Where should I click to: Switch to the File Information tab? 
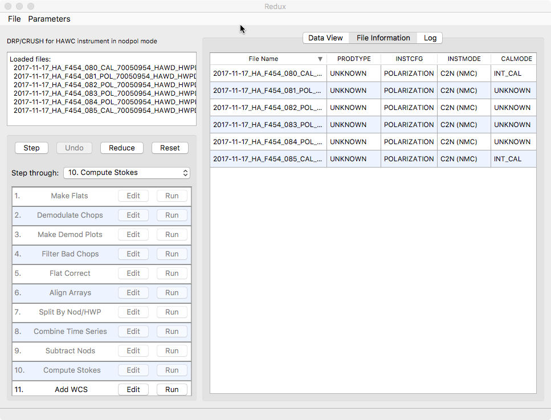(x=383, y=38)
